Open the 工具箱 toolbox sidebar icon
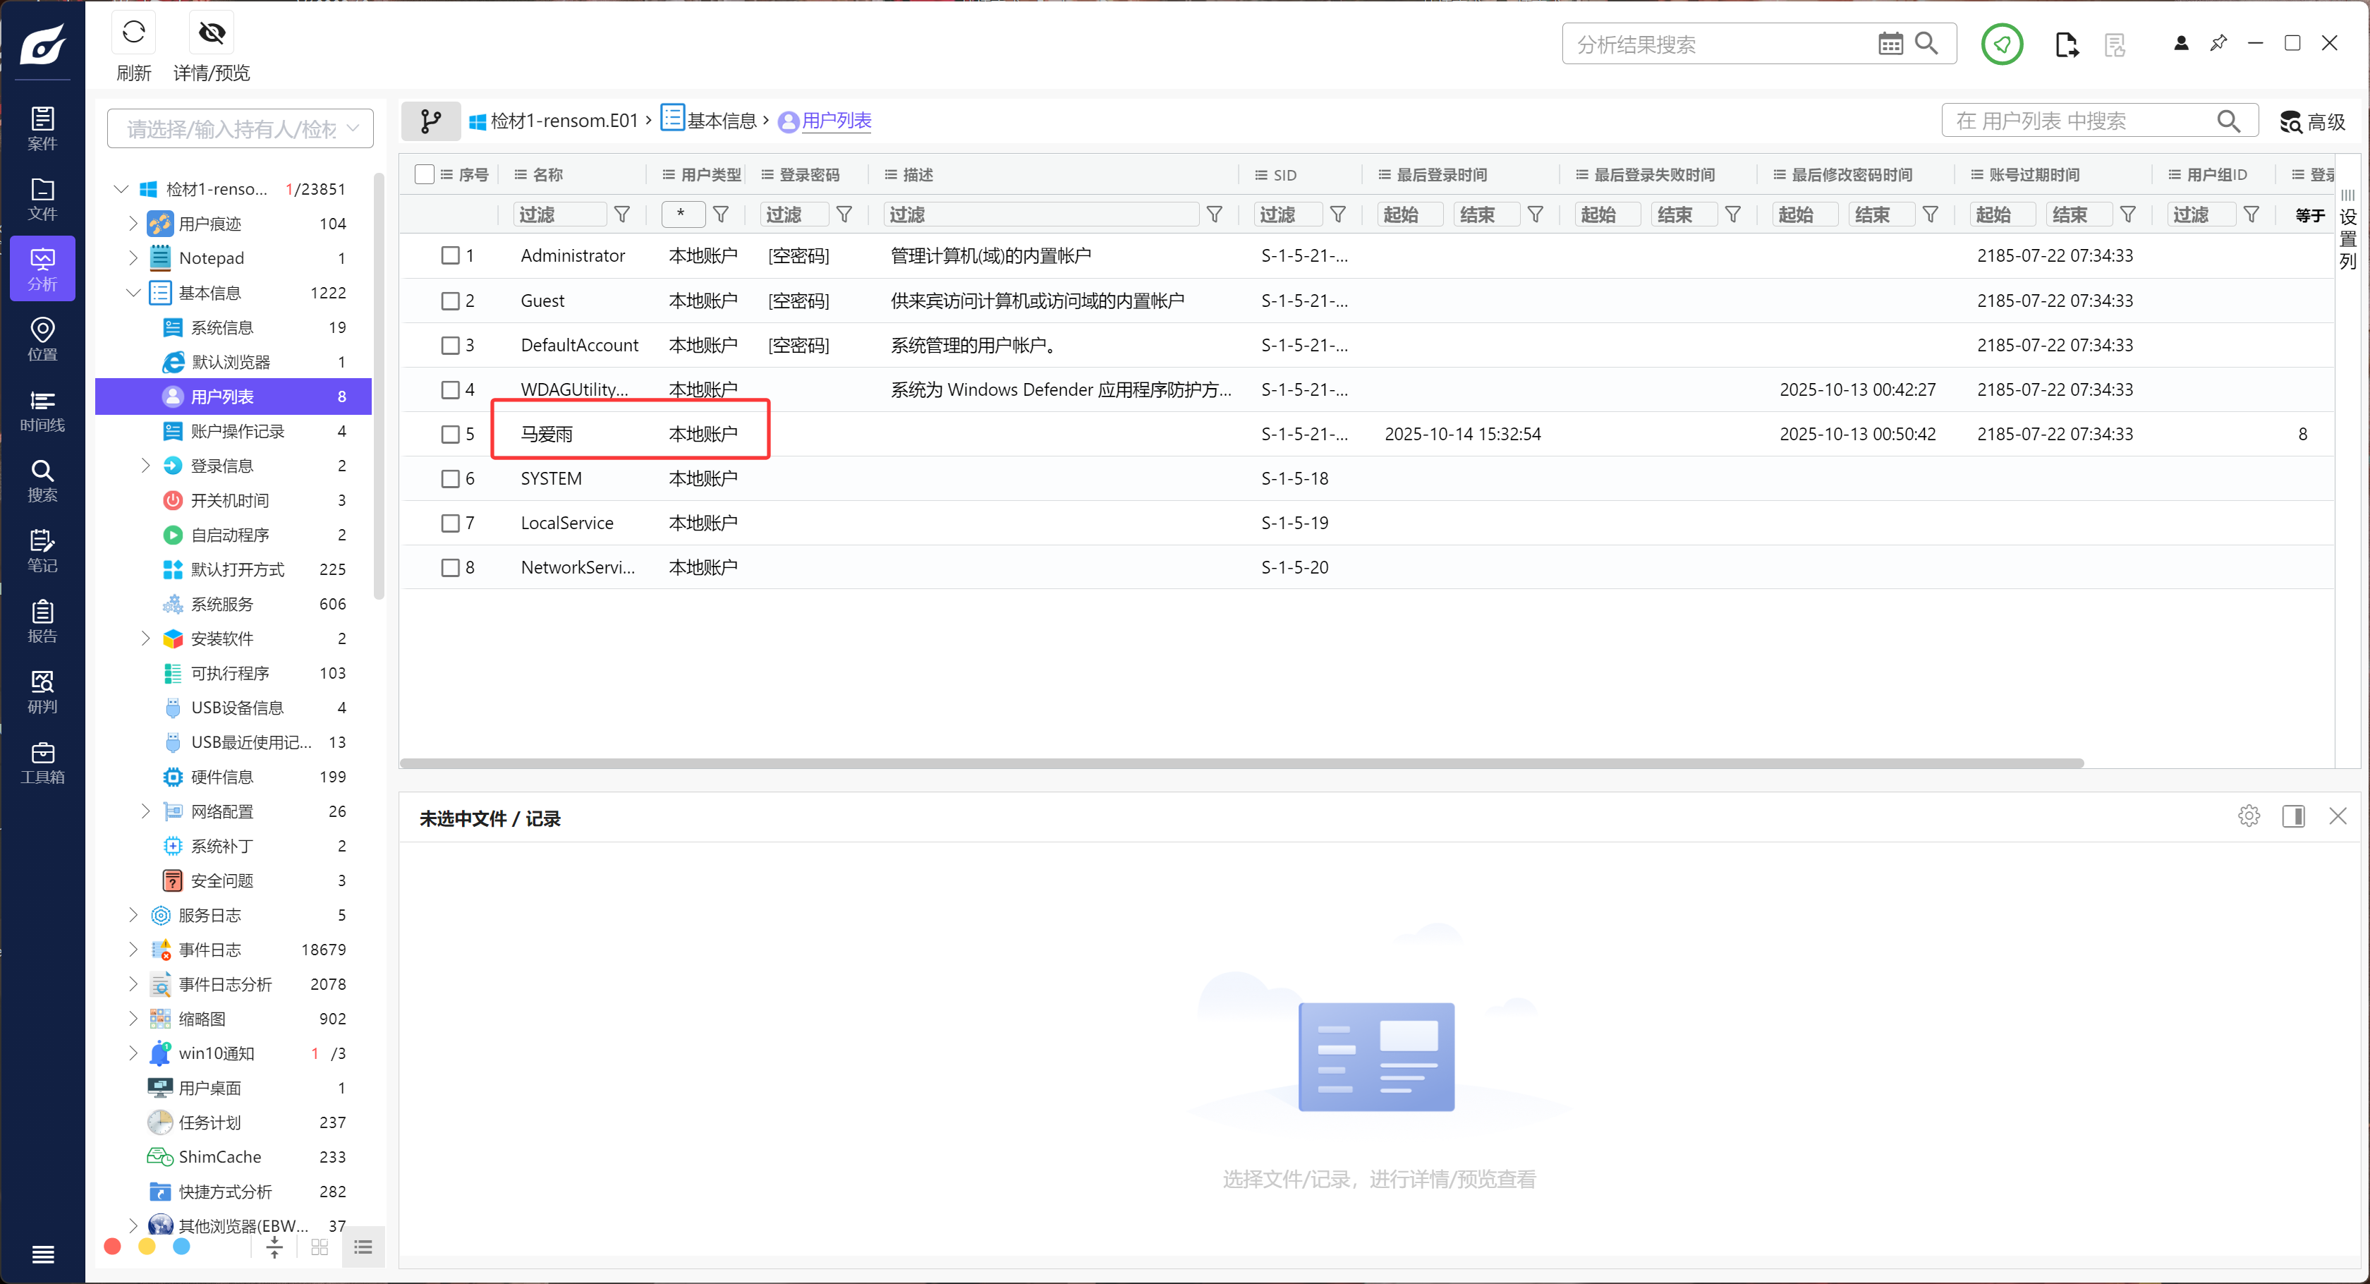2370x1284 pixels. pyautogui.click(x=42, y=762)
